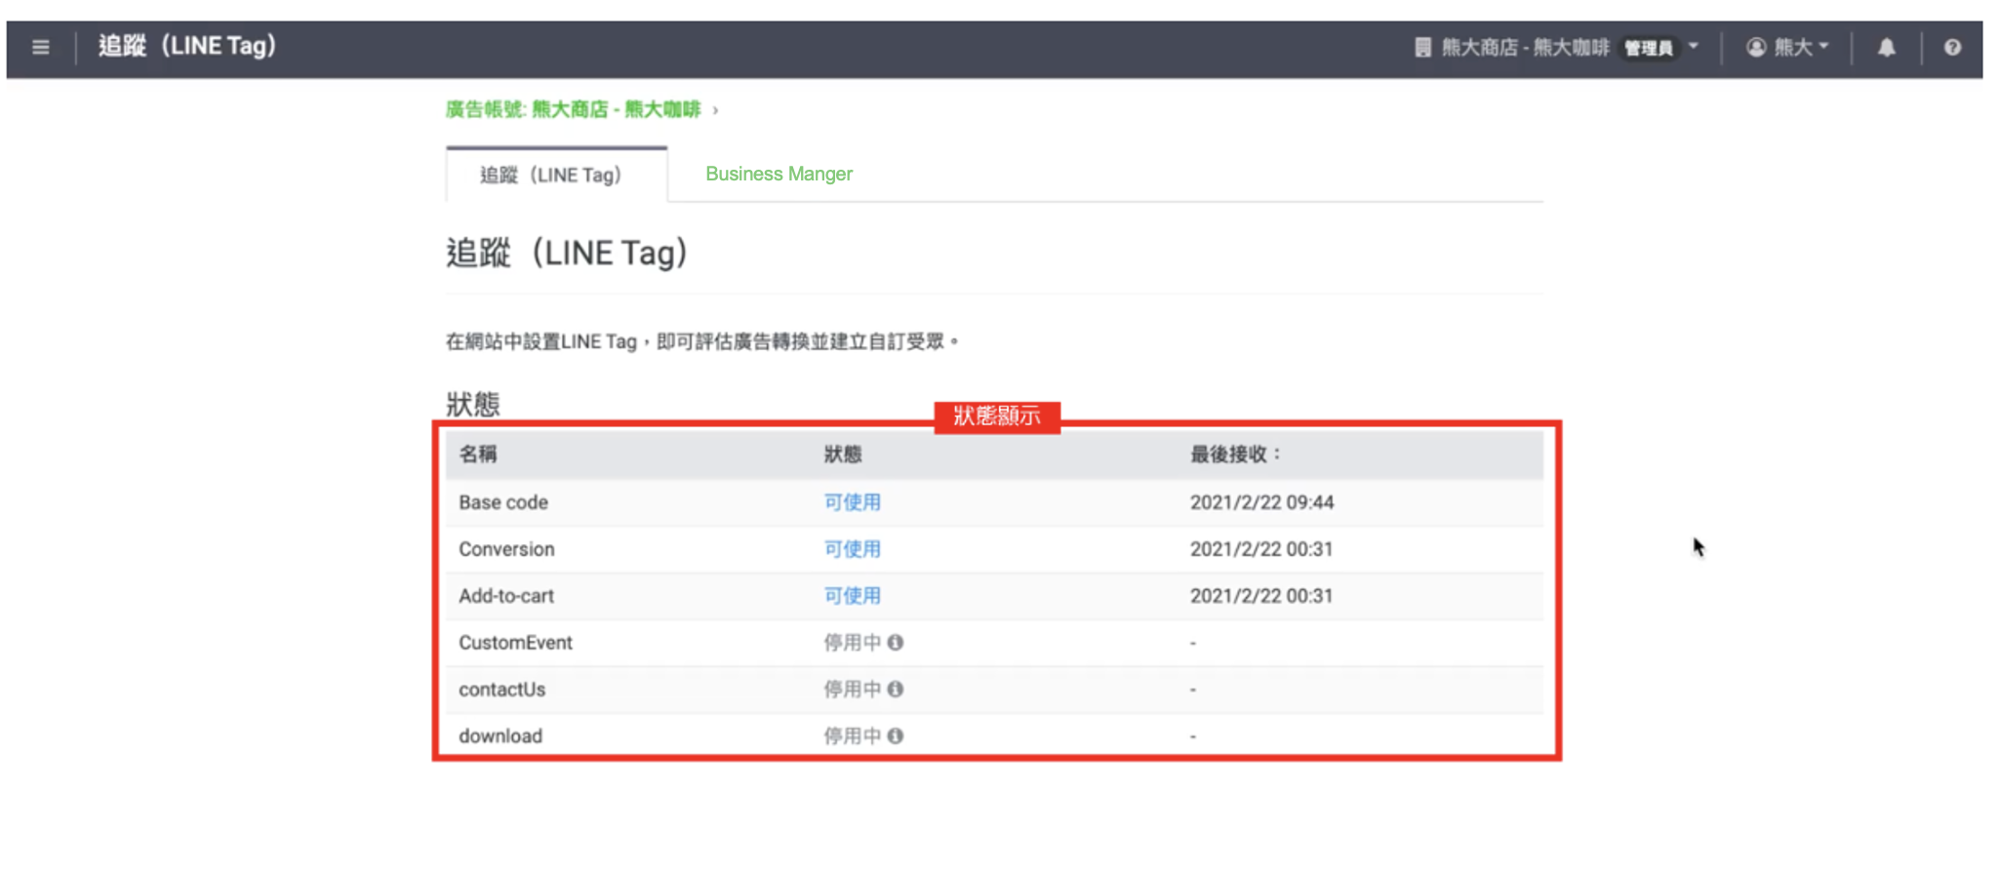Click the building icon beside account name
Viewport: 1998px width, 872px height.
pyautogui.click(x=1423, y=47)
